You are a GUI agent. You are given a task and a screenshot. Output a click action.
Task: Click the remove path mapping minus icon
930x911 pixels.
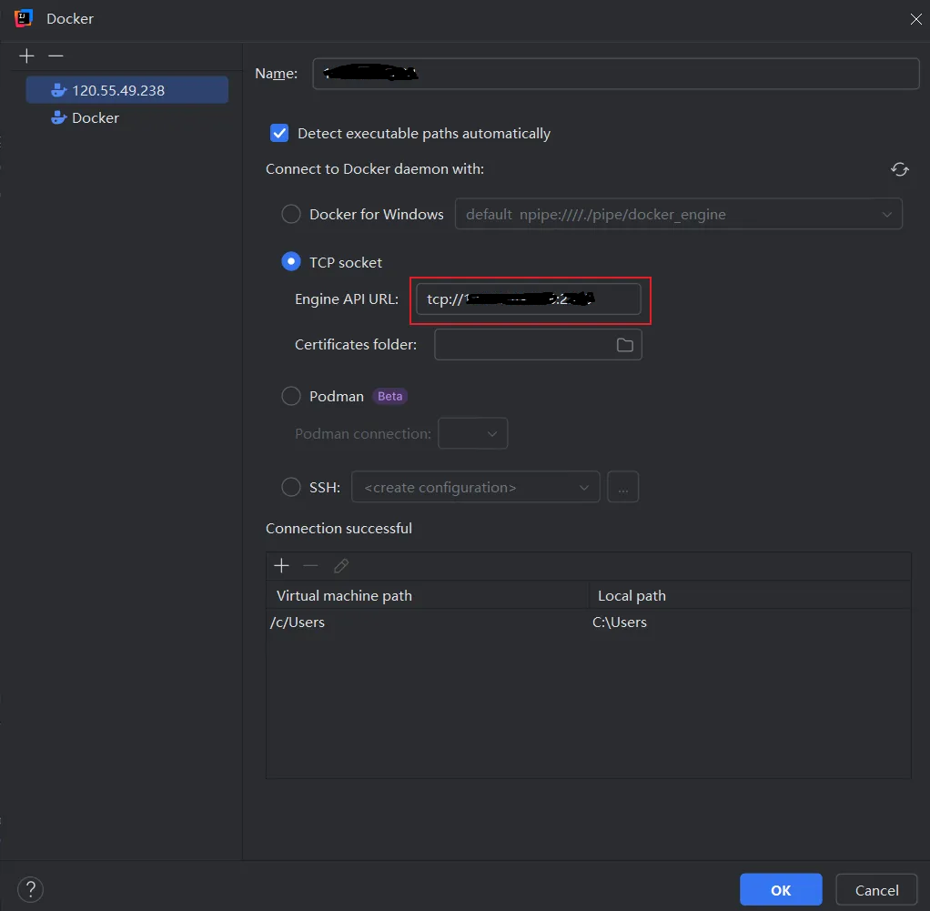[310, 566]
